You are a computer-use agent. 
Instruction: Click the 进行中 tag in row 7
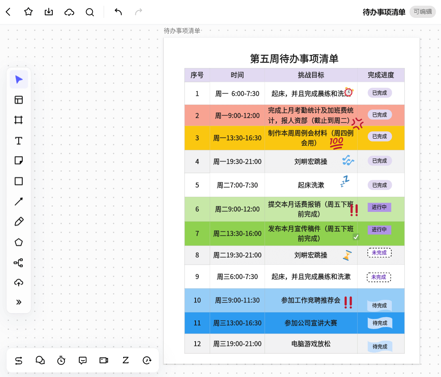click(379, 230)
